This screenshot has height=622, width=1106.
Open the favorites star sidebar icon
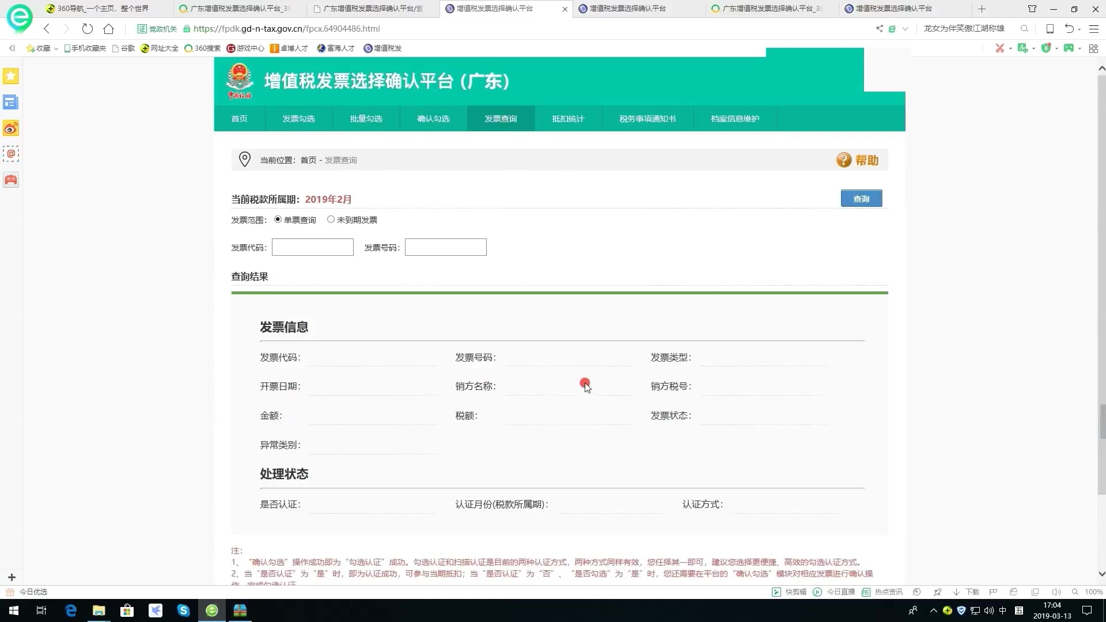click(x=11, y=76)
